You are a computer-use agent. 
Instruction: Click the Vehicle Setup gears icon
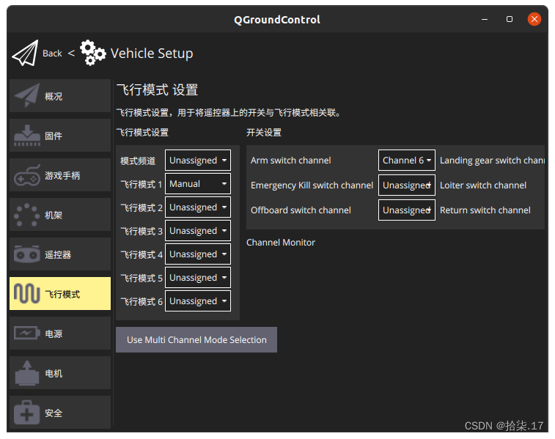click(92, 53)
